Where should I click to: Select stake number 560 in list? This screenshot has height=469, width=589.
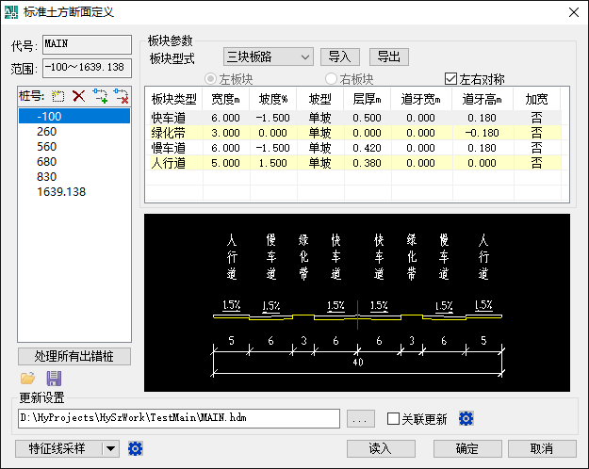pyautogui.click(x=74, y=147)
